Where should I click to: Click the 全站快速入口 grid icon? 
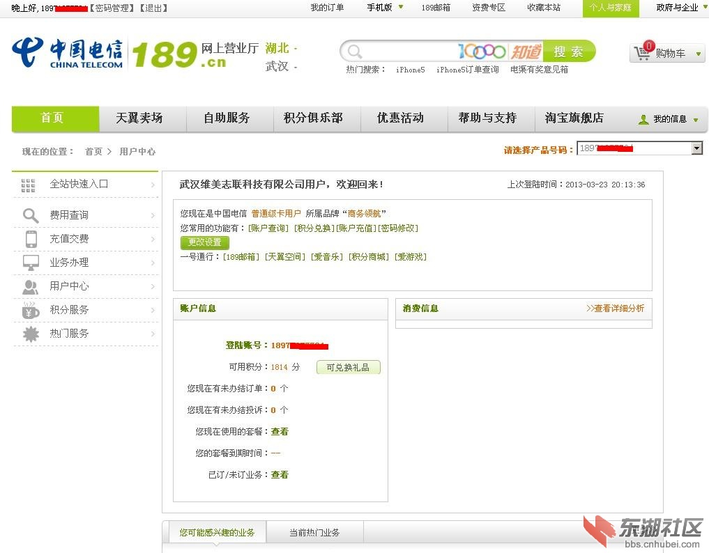coord(28,185)
